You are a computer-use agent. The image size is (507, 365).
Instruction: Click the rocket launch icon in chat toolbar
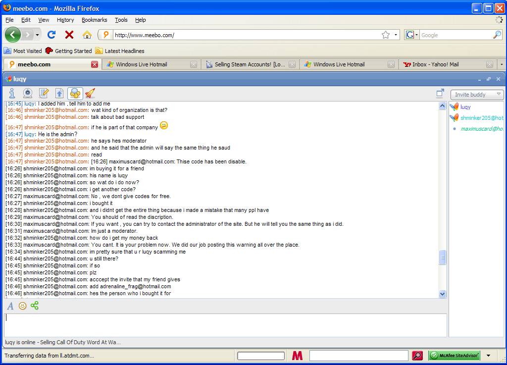pyautogui.click(x=90, y=93)
